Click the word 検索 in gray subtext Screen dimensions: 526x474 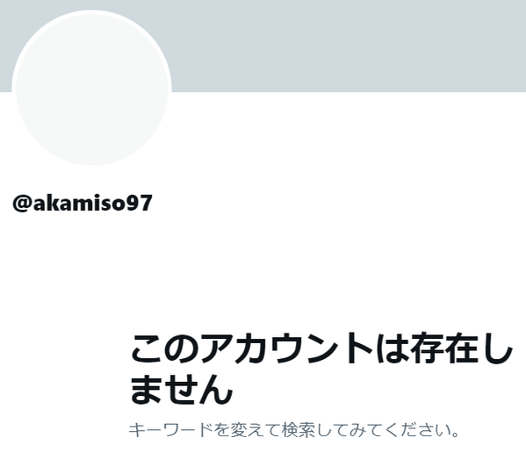(x=299, y=430)
